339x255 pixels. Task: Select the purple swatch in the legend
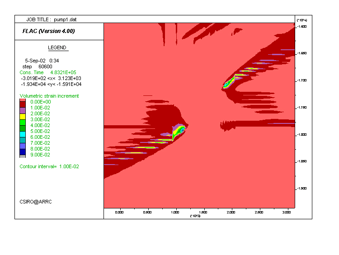coord(23,110)
